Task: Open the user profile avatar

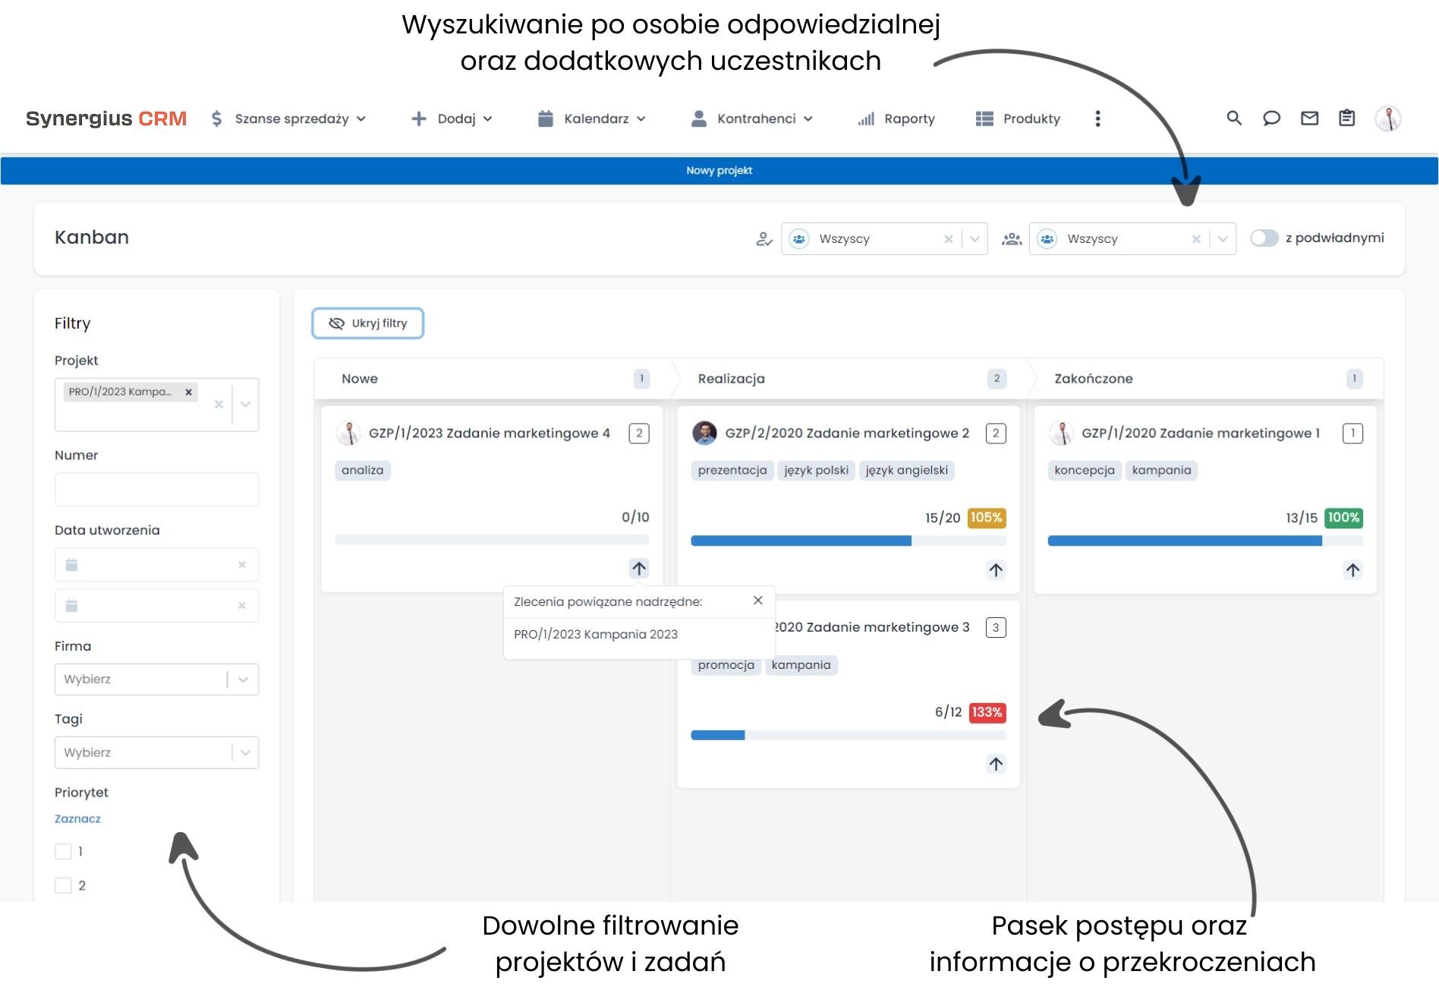Action: click(1389, 118)
